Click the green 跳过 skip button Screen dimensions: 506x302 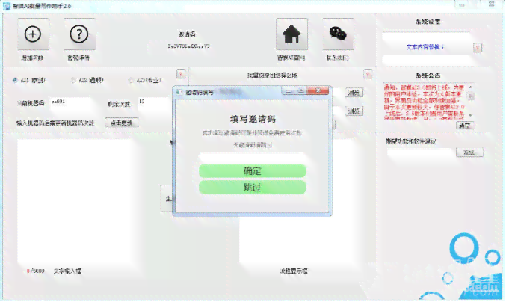pyautogui.click(x=253, y=187)
